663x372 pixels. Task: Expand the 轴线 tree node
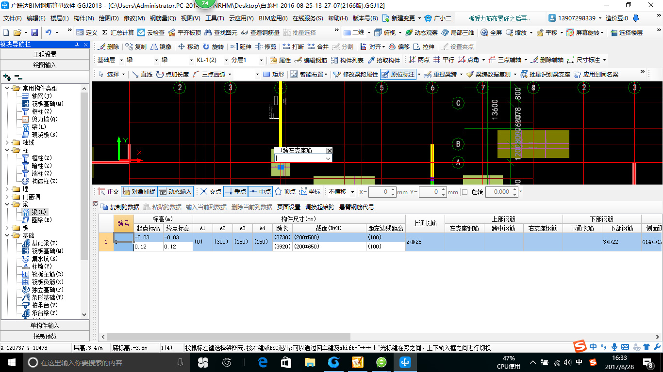point(7,142)
